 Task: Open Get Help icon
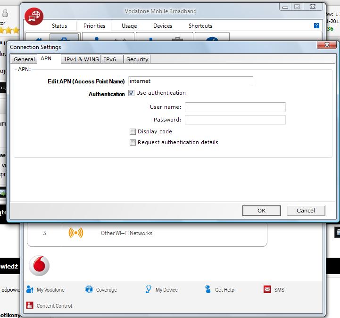coord(208,289)
